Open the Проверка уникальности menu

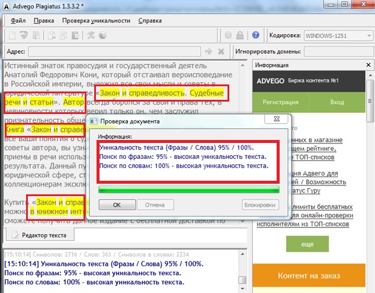pyautogui.click(x=96, y=21)
